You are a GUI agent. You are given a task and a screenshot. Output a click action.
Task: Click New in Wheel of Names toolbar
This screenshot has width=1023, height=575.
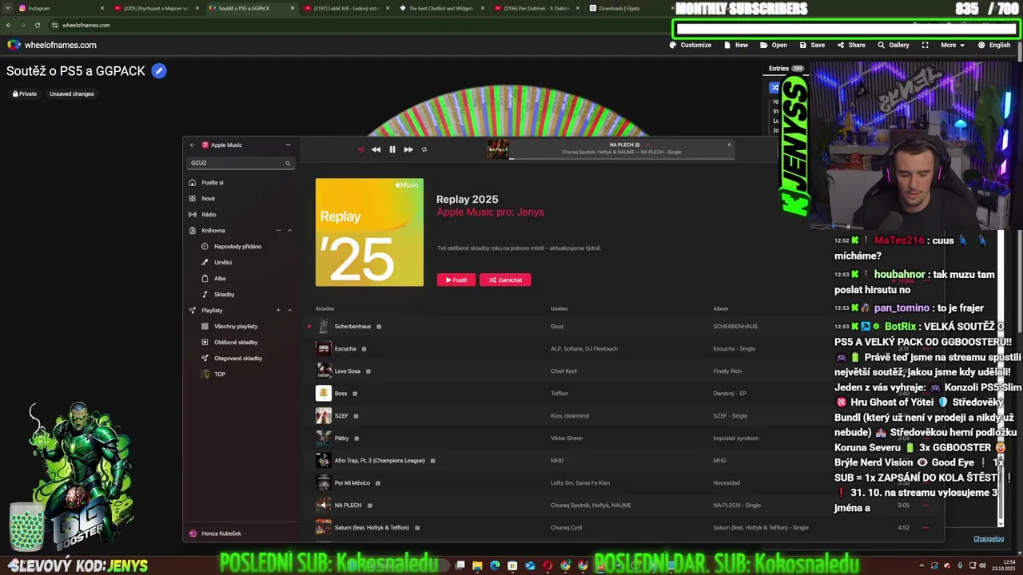click(x=736, y=45)
